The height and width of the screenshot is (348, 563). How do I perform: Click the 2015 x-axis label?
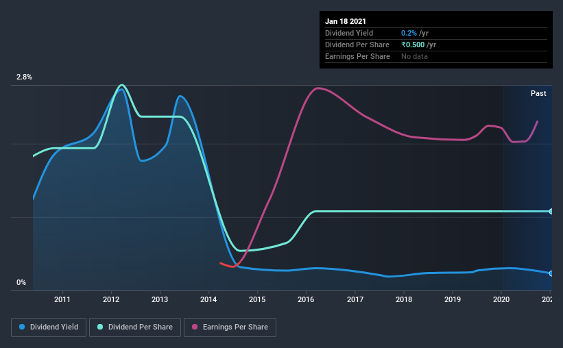click(x=257, y=299)
